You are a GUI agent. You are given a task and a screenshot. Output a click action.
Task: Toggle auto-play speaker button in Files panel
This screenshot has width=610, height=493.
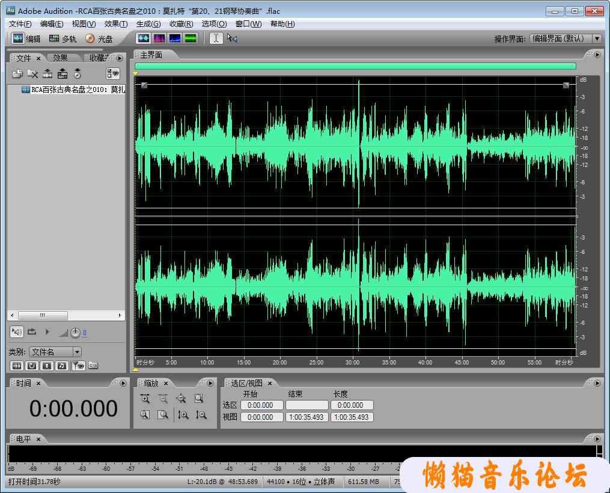click(17, 332)
